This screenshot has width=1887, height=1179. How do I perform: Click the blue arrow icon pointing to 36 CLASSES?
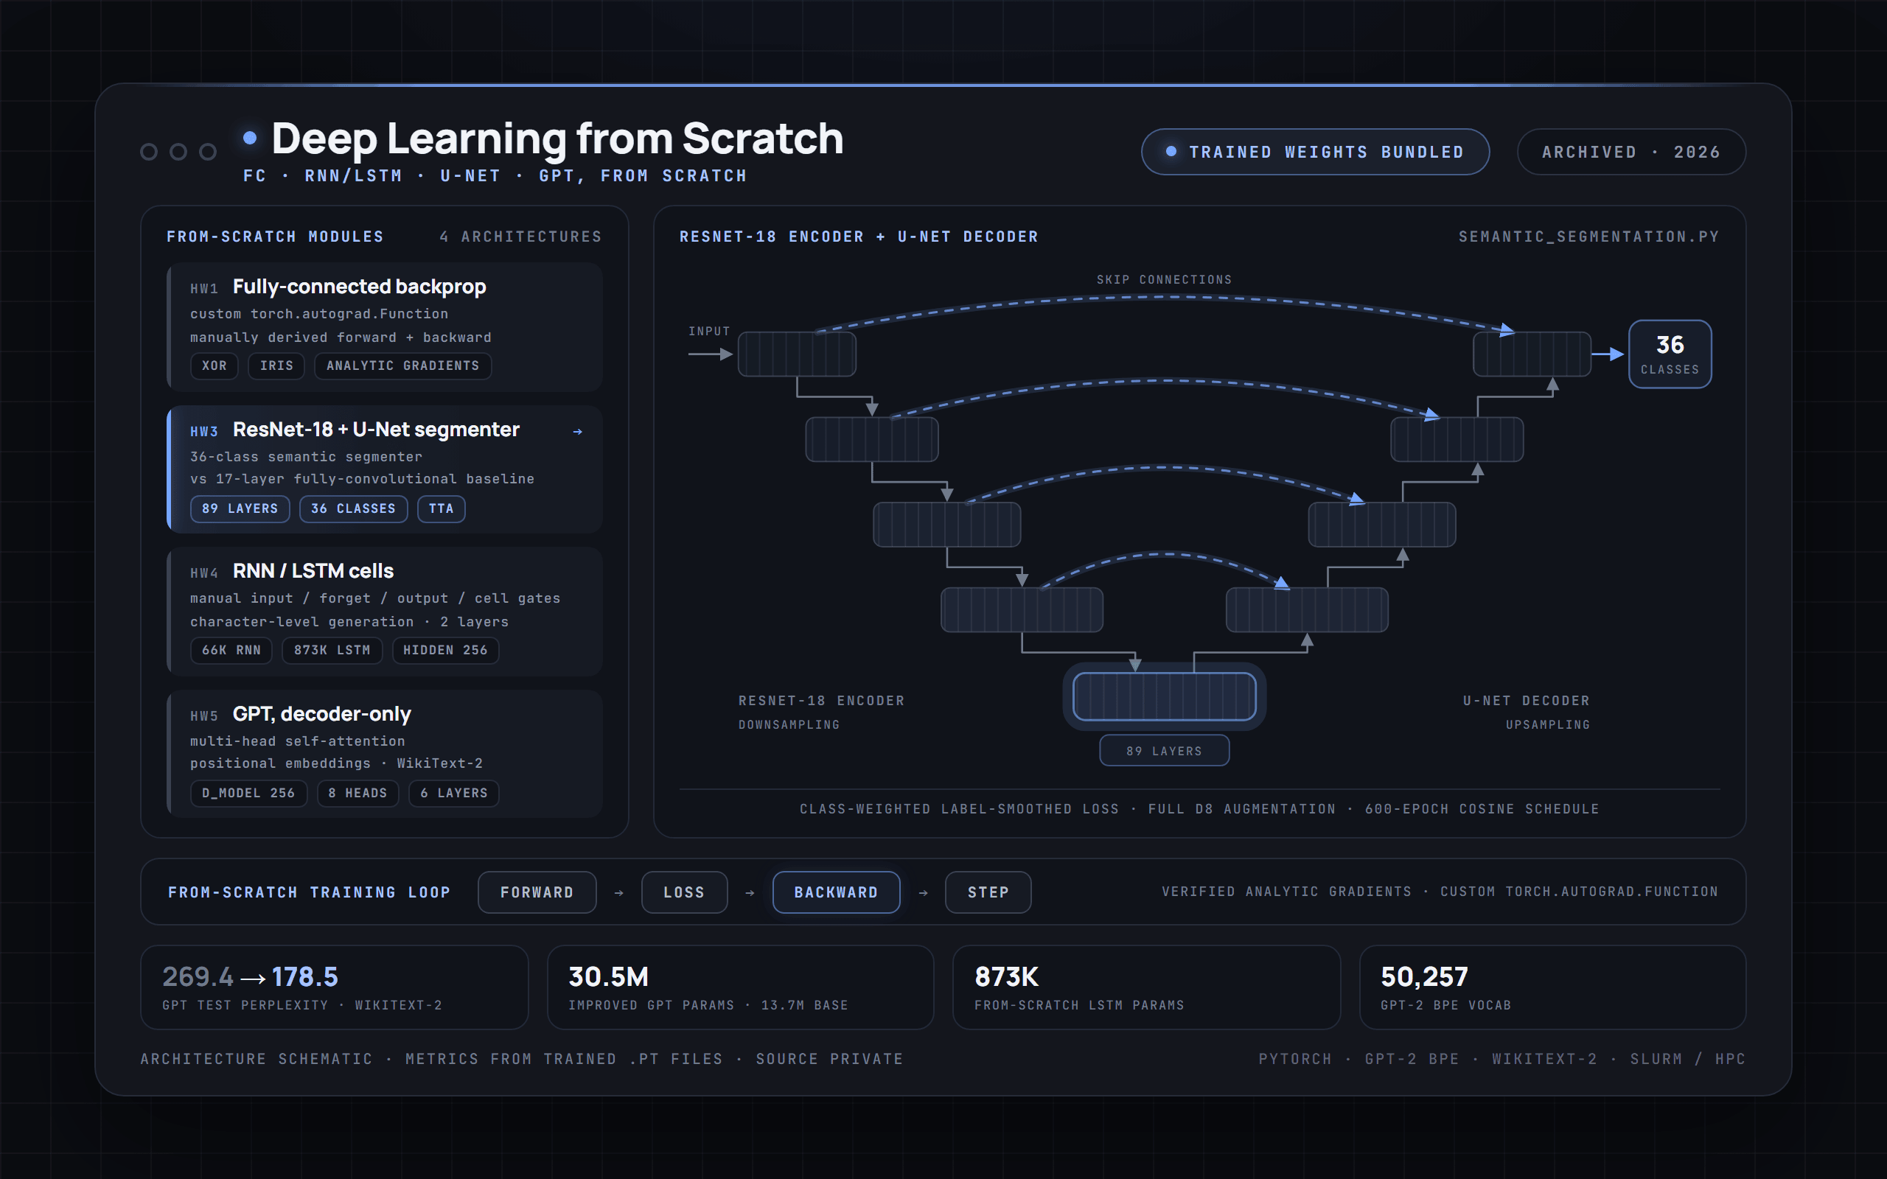pos(1608,354)
